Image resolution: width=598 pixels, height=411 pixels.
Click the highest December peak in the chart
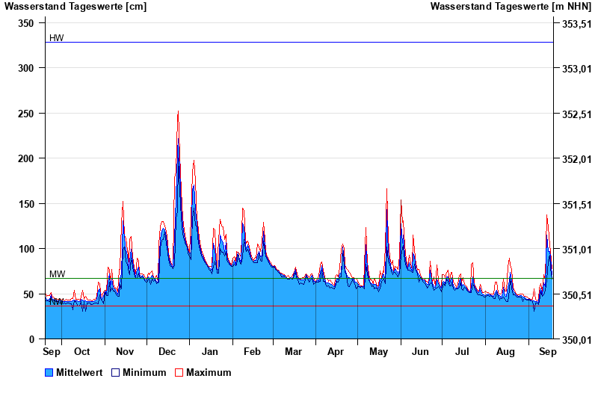[178, 112]
